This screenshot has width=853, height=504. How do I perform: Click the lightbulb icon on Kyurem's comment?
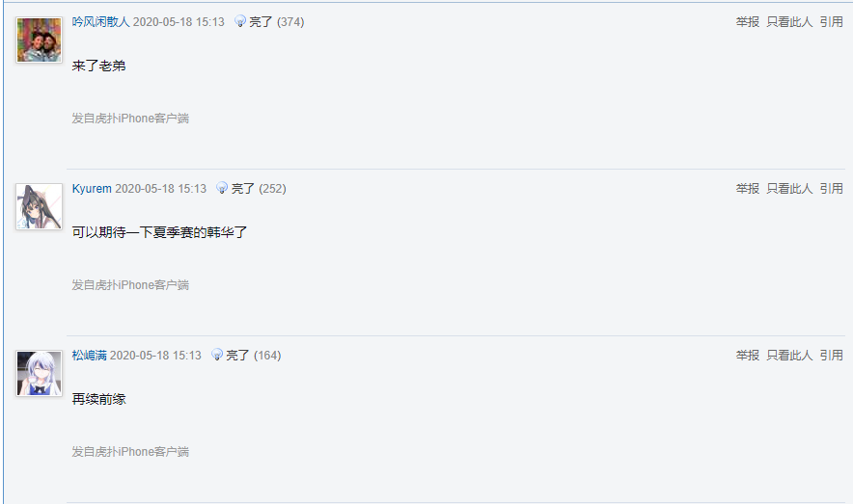(222, 188)
